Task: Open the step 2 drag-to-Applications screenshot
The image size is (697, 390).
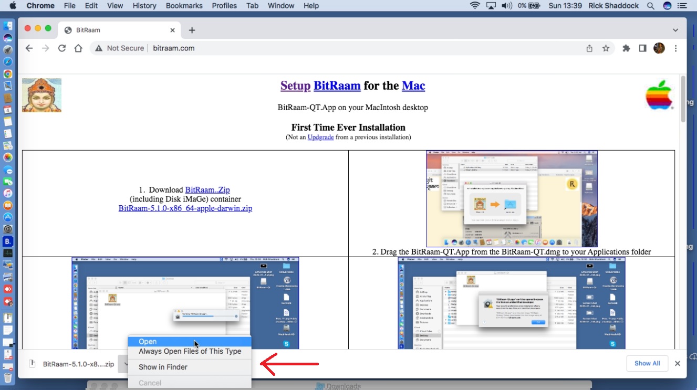Action: click(512, 199)
